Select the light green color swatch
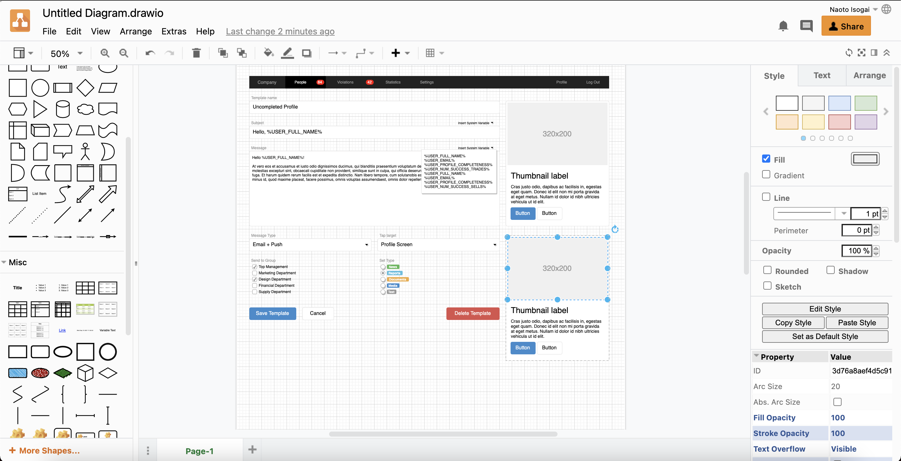The width and height of the screenshot is (901, 461). (x=865, y=103)
